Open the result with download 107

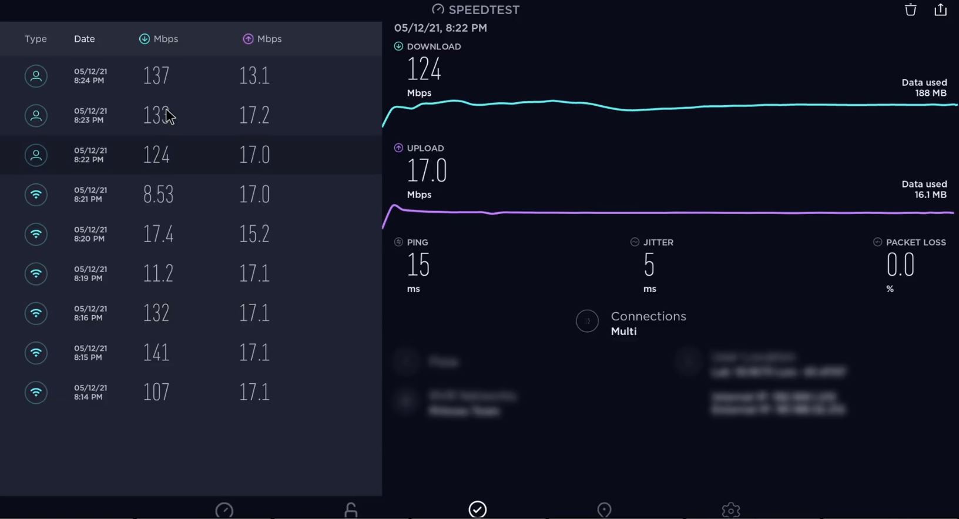pos(191,392)
